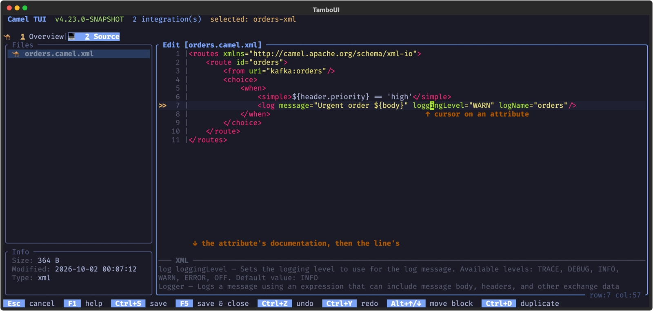Viewport: 653px width, 311px height.
Task: Click the F5 save & close shortcut
Action: (x=212, y=304)
